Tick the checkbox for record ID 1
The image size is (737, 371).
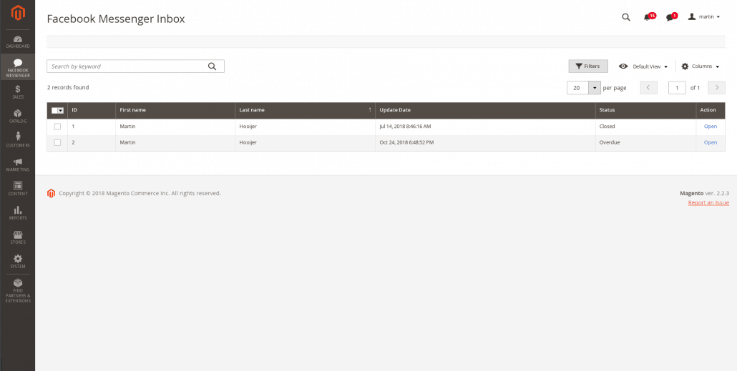[x=57, y=127]
